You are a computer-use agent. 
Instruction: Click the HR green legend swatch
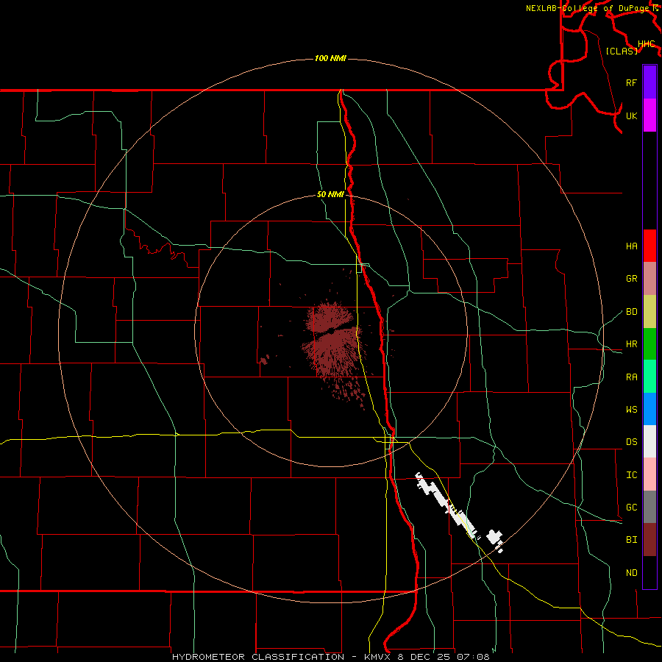click(x=649, y=344)
